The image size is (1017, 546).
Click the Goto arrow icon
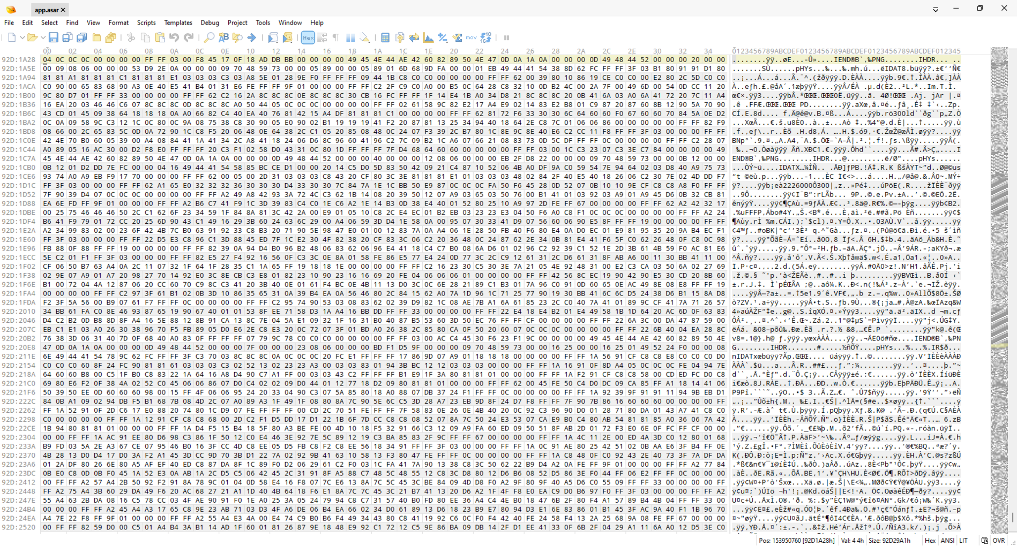pos(252,37)
